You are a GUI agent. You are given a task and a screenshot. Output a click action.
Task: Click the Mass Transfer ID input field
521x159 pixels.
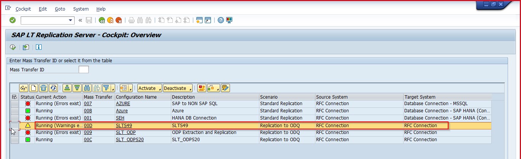tap(83, 69)
